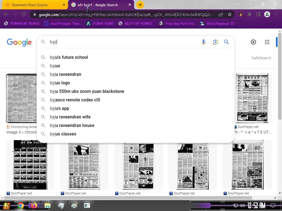Select suggestion byjus logo
This screenshot has width=282, height=211.
[x=135, y=83]
